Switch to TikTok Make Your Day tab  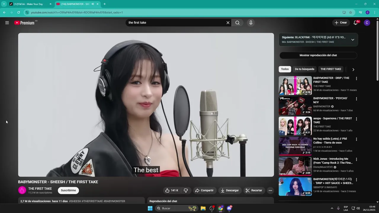[30, 4]
